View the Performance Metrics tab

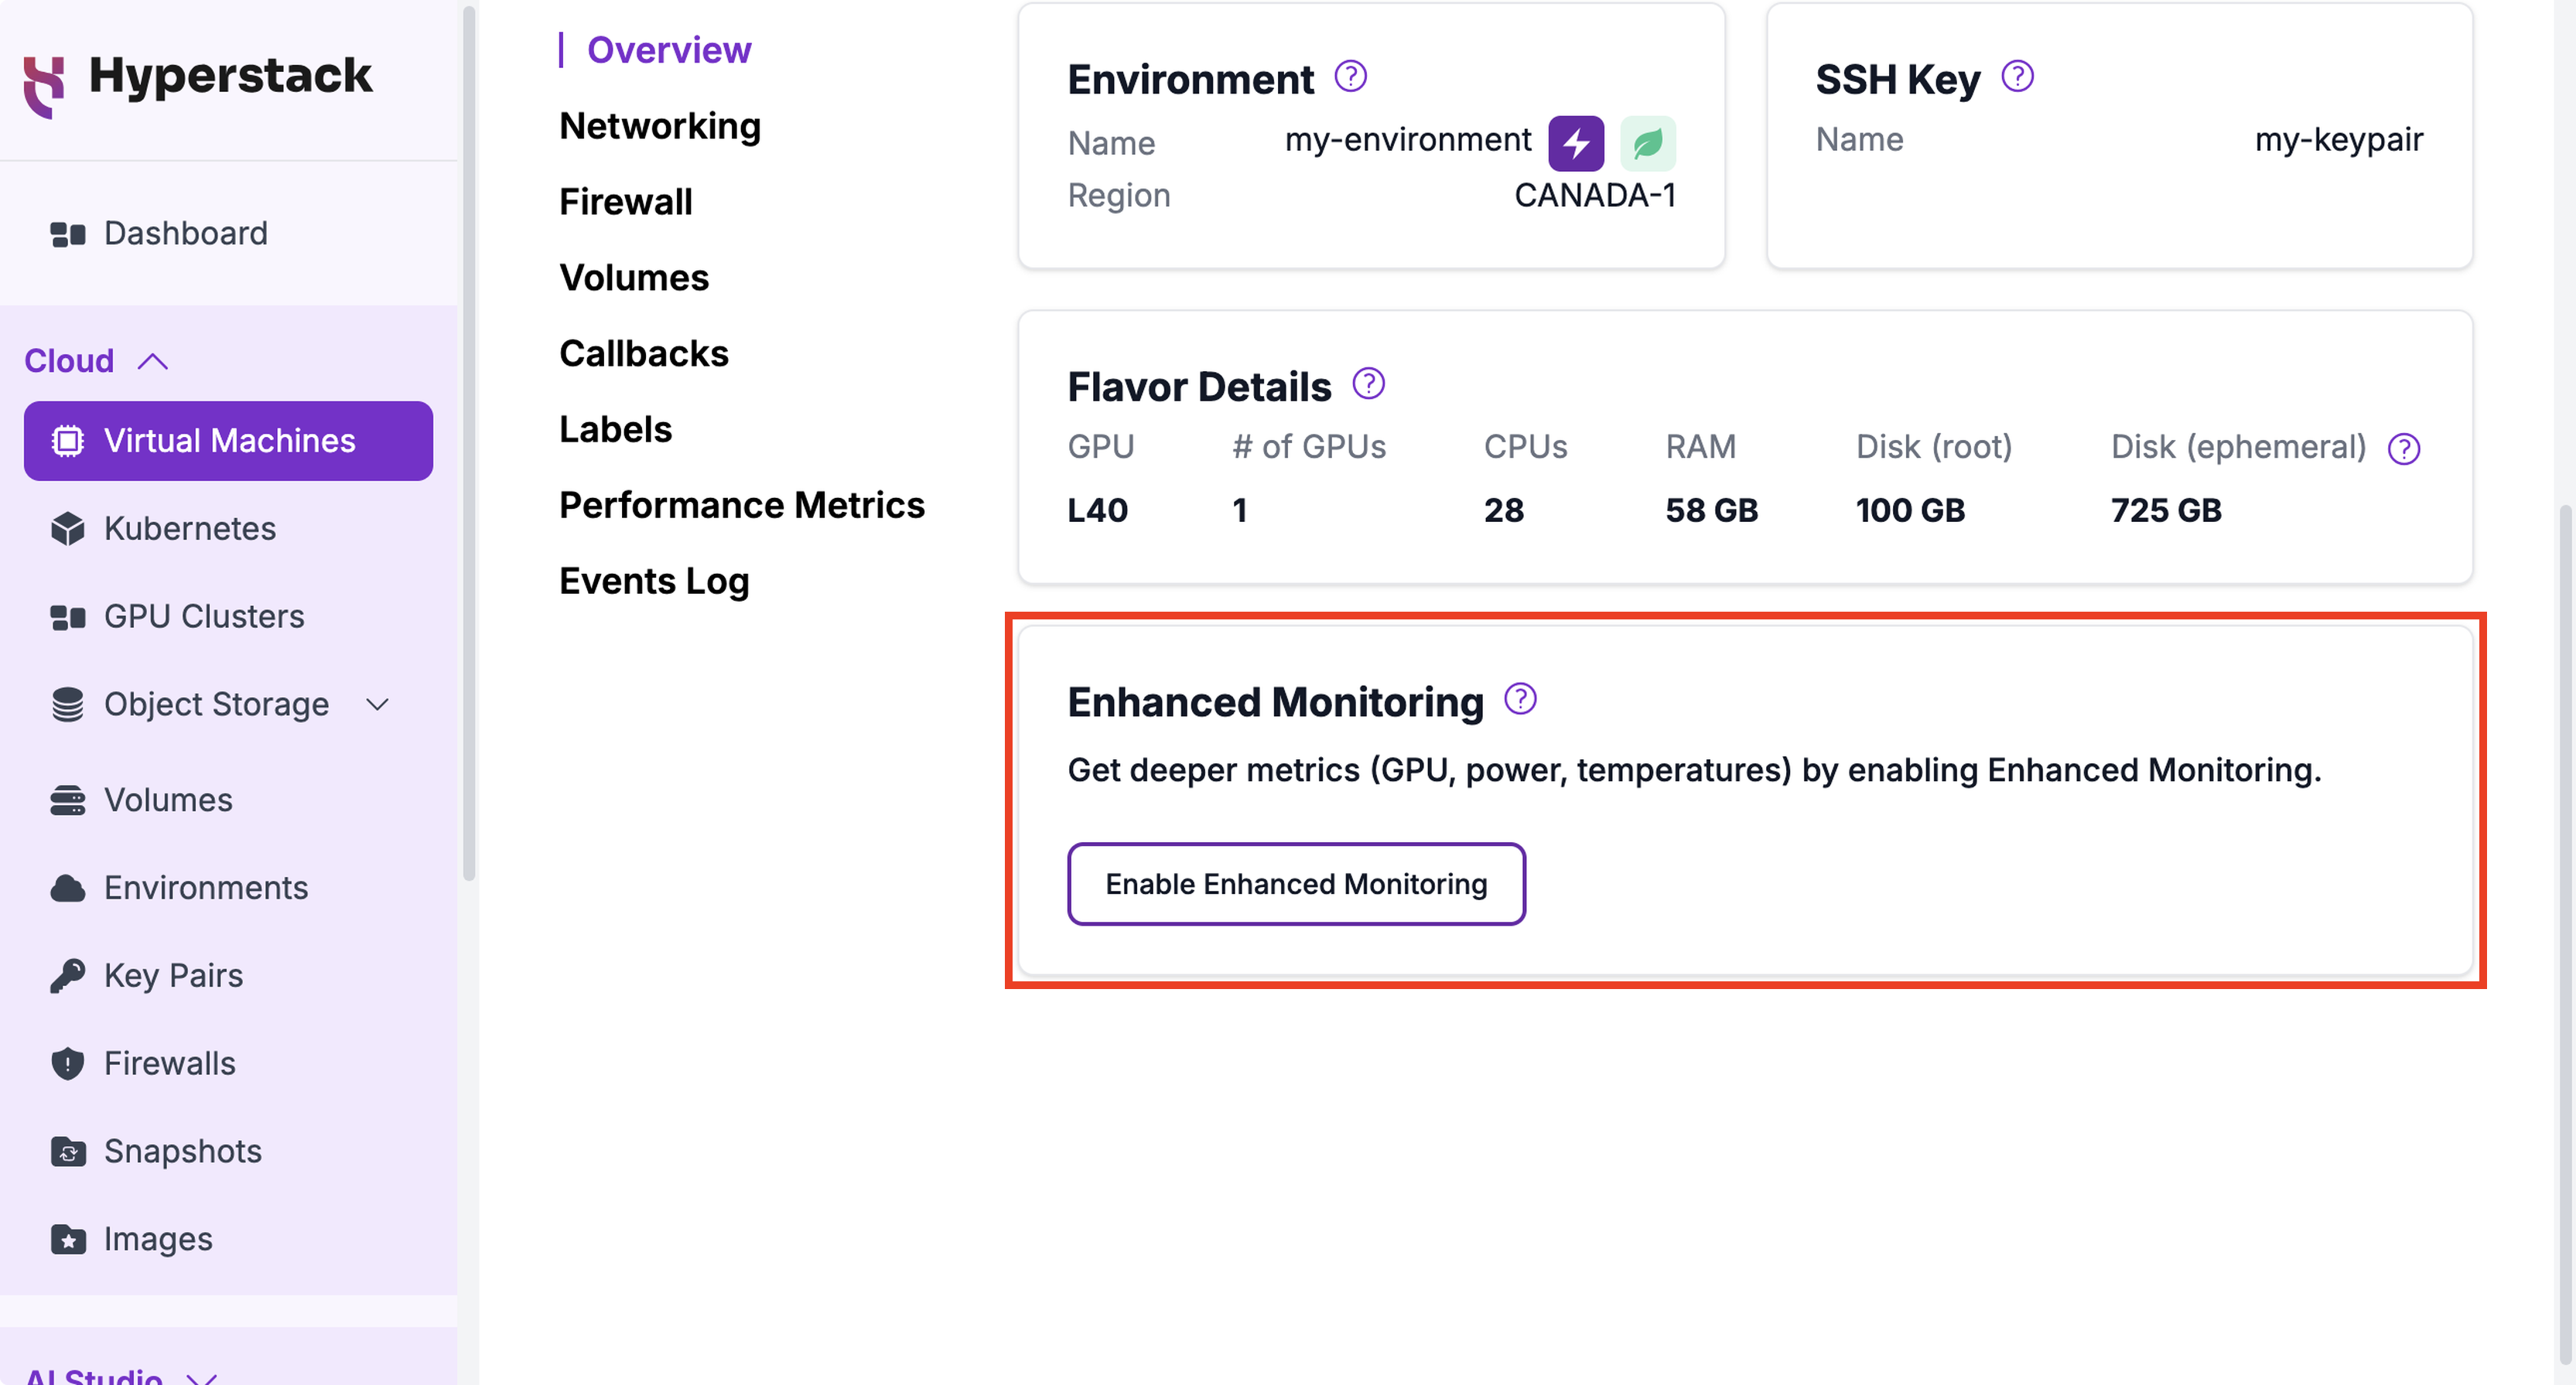click(x=742, y=506)
